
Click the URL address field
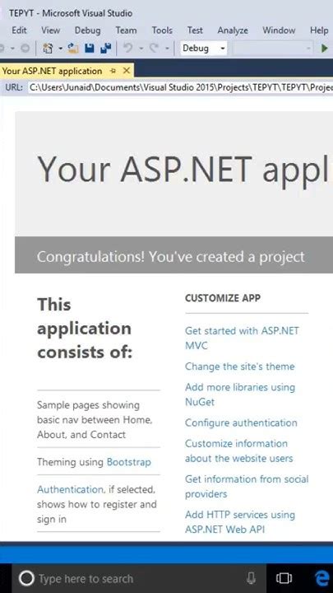pyautogui.click(x=181, y=87)
